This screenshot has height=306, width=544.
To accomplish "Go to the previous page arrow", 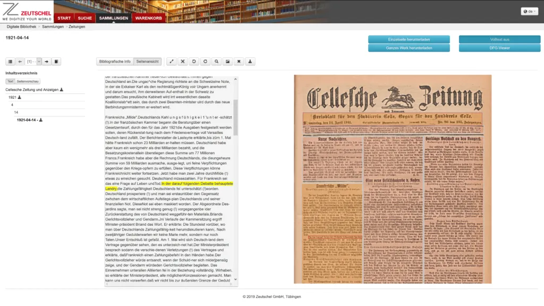I will [20, 62].
